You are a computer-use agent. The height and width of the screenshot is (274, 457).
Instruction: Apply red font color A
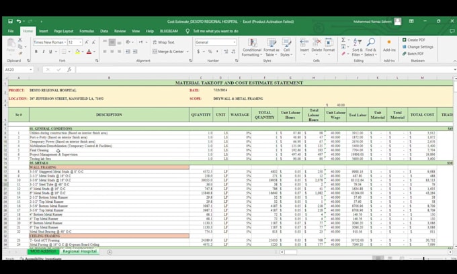click(89, 52)
